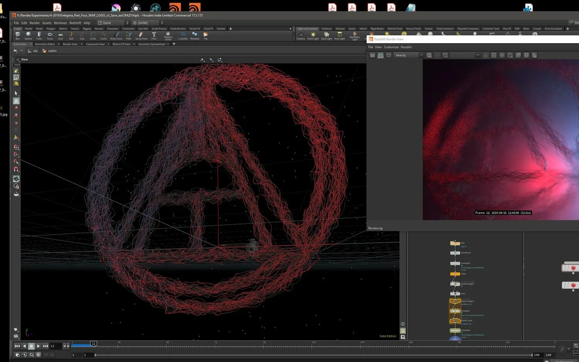Select the Line shelf tool
579x362 pixels.
point(82,35)
